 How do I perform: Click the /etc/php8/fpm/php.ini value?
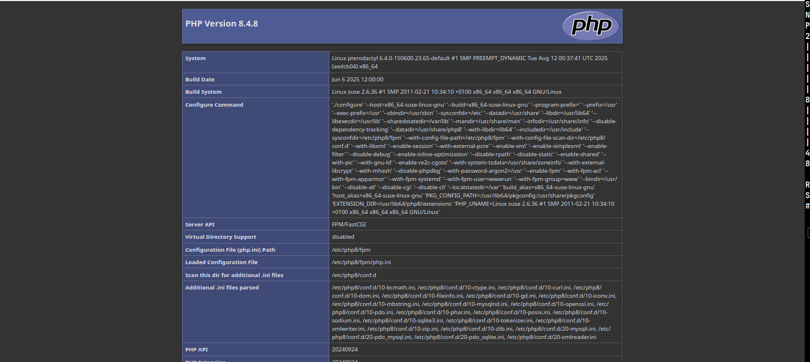coord(359,262)
